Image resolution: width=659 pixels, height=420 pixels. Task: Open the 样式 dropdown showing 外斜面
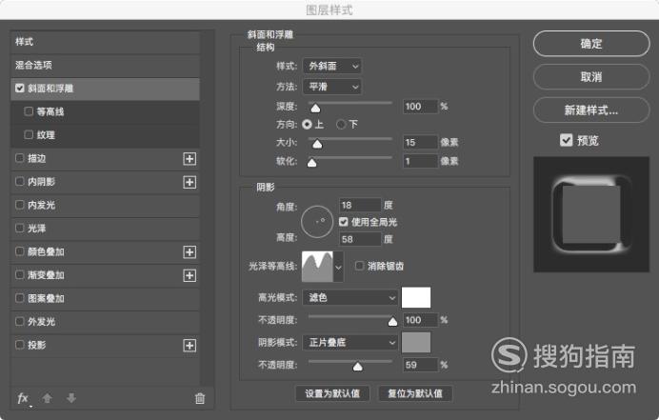(332, 66)
